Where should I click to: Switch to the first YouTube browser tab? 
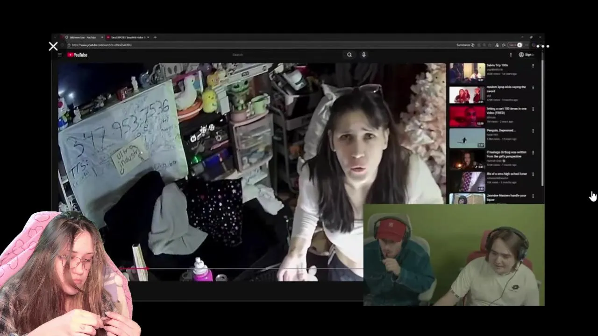click(x=82, y=37)
